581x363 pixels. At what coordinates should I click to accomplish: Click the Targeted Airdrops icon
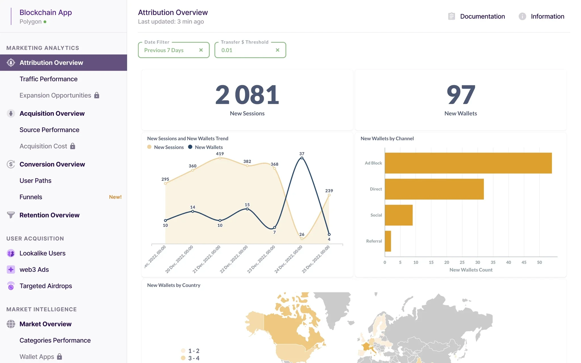(11, 286)
